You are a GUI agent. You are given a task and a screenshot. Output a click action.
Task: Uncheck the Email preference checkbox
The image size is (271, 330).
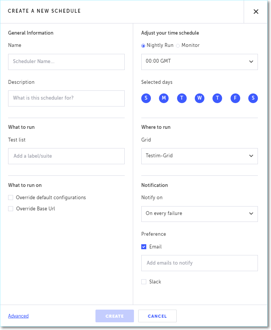tap(144, 247)
